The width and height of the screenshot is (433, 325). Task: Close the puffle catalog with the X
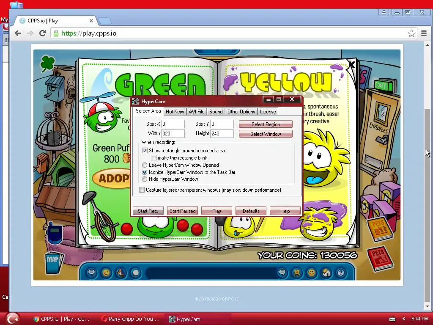(351, 65)
